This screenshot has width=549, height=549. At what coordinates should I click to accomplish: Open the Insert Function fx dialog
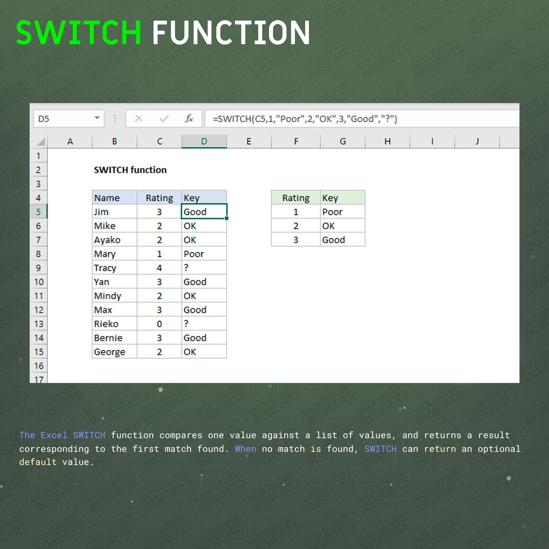[x=189, y=118]
